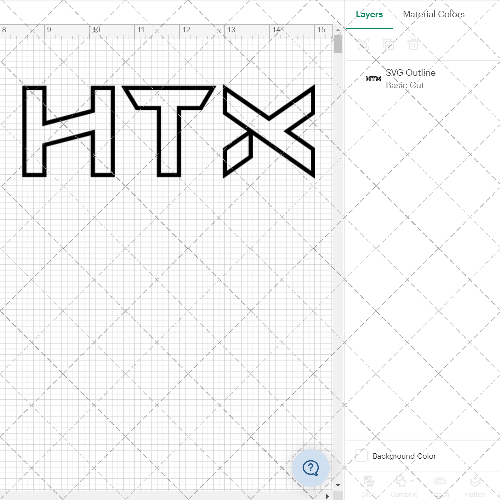
Task: Expand the Combine dropdown arrow
Action: (x=412, y=481)
